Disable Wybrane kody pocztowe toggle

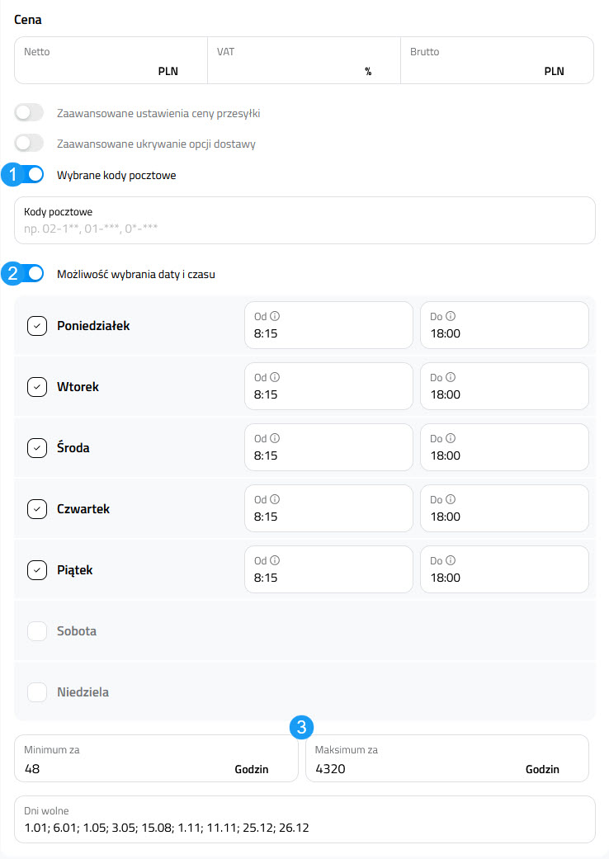click(30, 175)
